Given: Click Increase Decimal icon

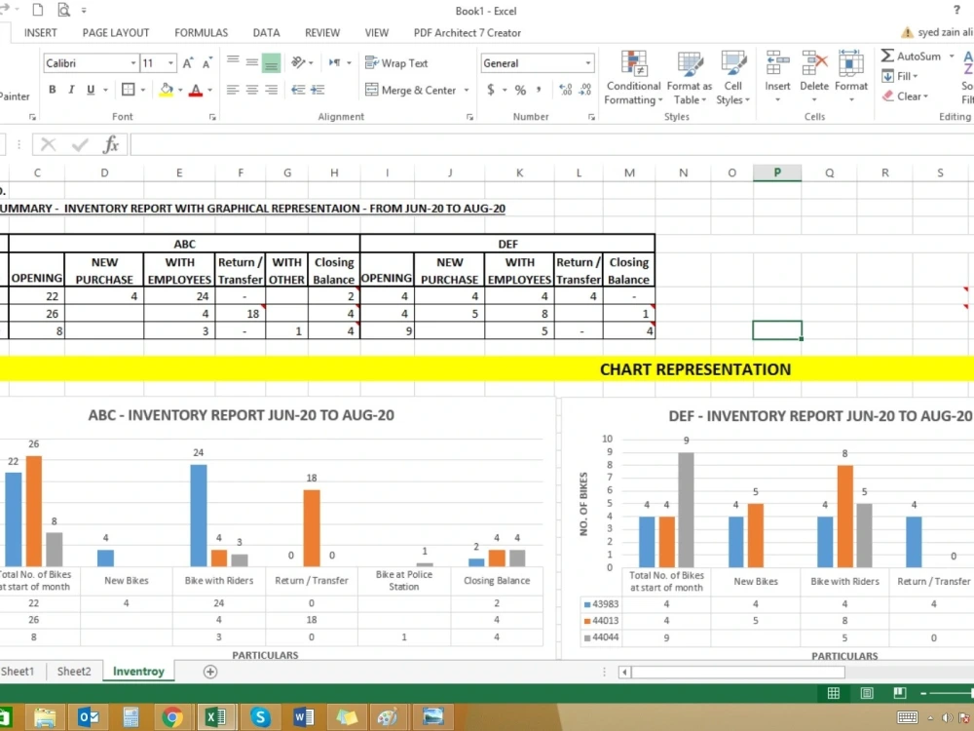Looking at the screenshot, I should pyautogui.click(x=565, y=90).
